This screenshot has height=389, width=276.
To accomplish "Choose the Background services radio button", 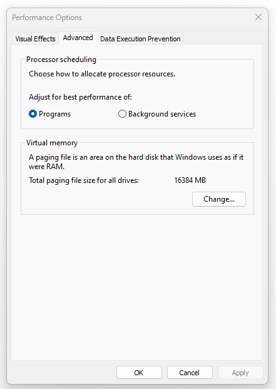I will coord(122,114).
